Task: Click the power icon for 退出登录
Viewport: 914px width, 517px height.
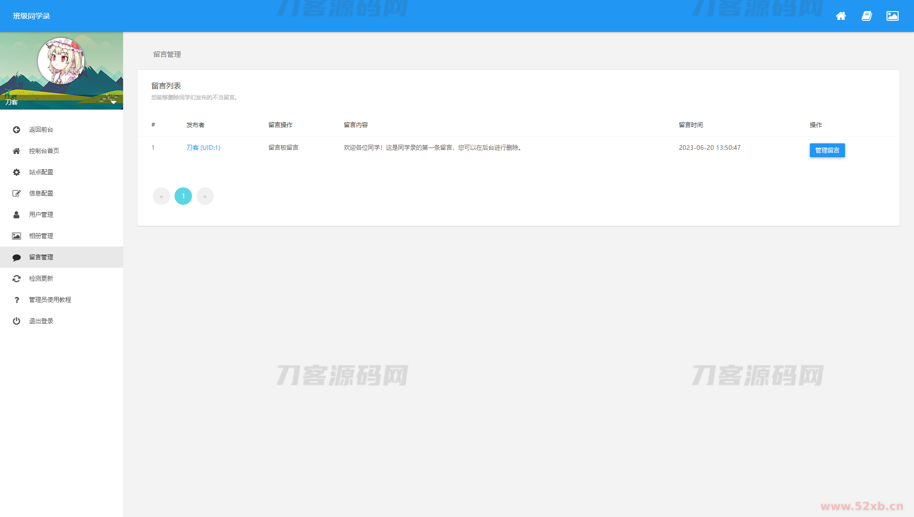Action: click(17, 321)
